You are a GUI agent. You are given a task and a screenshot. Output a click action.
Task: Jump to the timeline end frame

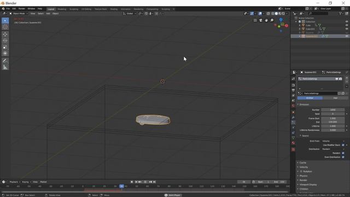coord(154,182)
